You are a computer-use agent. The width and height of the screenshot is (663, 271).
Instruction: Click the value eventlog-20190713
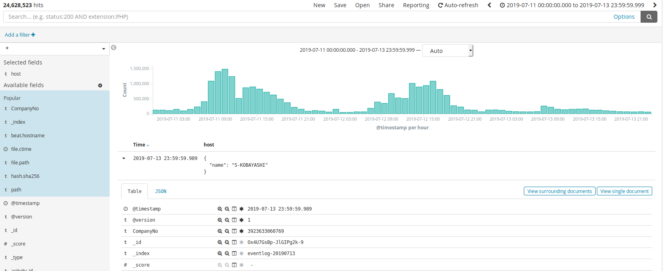click(x=271, y=253)
